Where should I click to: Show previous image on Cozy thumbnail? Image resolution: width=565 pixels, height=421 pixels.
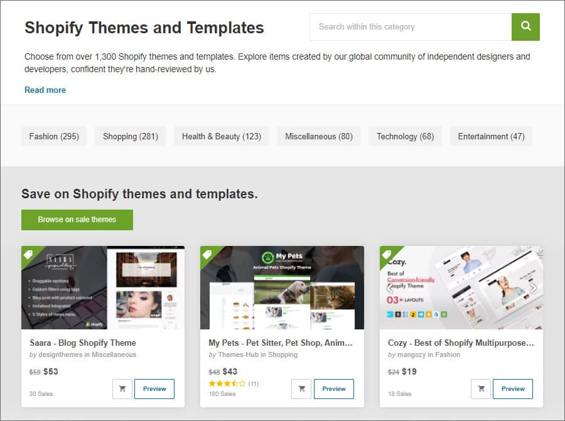pos(389,287)
